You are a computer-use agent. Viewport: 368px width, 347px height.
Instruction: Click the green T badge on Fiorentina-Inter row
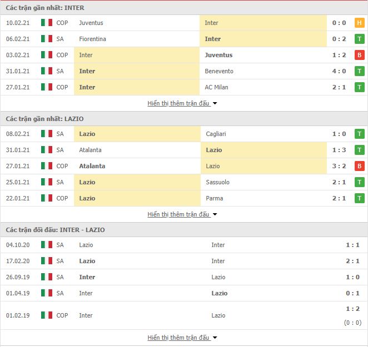[359, 39]
